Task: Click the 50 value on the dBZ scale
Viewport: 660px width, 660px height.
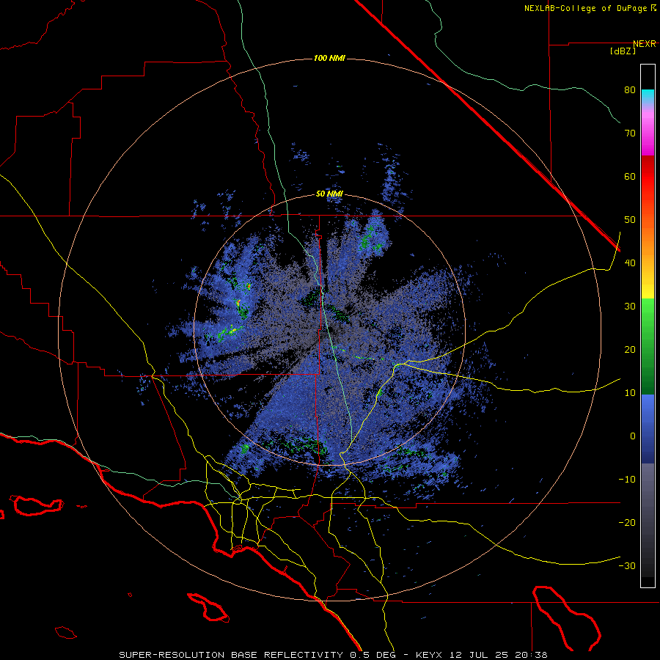Action: click(x=630, y=220)
